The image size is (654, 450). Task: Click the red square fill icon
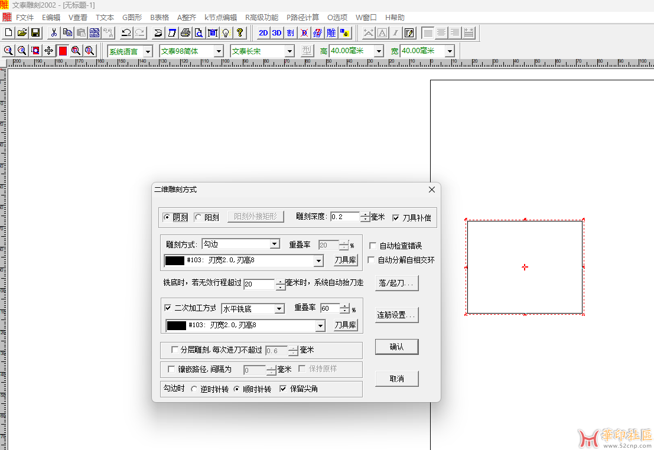[63, 51]
